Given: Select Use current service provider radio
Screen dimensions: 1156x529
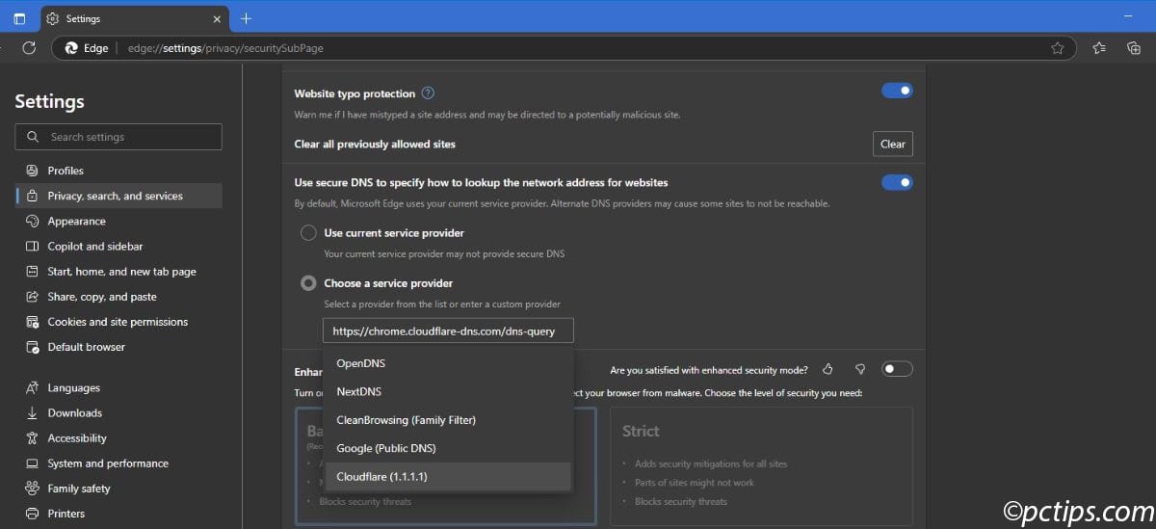Looking at the screenshot, I should 308,233.
